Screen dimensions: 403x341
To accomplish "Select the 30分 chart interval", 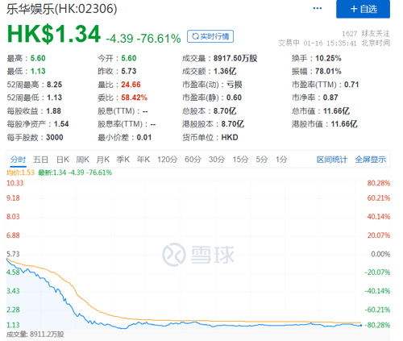I will (217, 160).
